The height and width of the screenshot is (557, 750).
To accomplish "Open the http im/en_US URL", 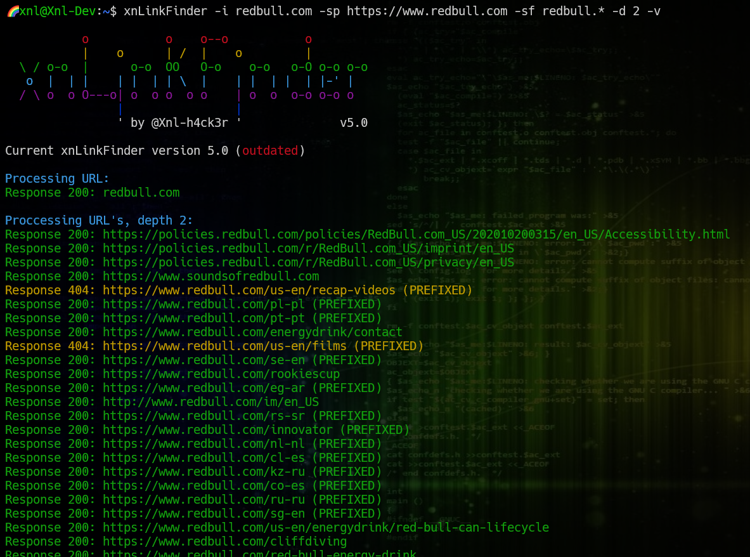I will [211, 402].
